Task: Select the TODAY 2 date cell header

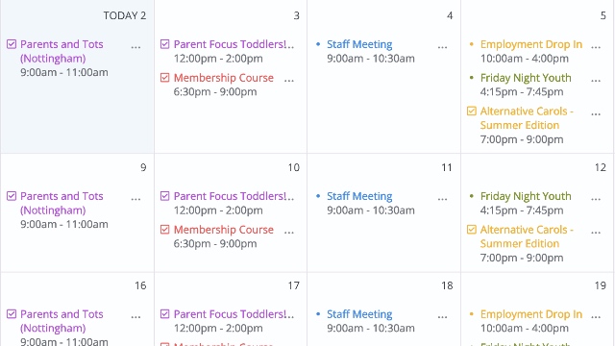Action: [125, 15]
